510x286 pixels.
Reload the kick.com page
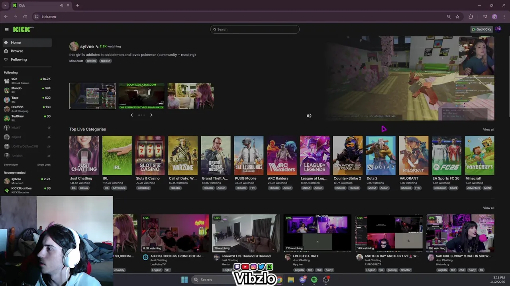click(x=25, y=17)
